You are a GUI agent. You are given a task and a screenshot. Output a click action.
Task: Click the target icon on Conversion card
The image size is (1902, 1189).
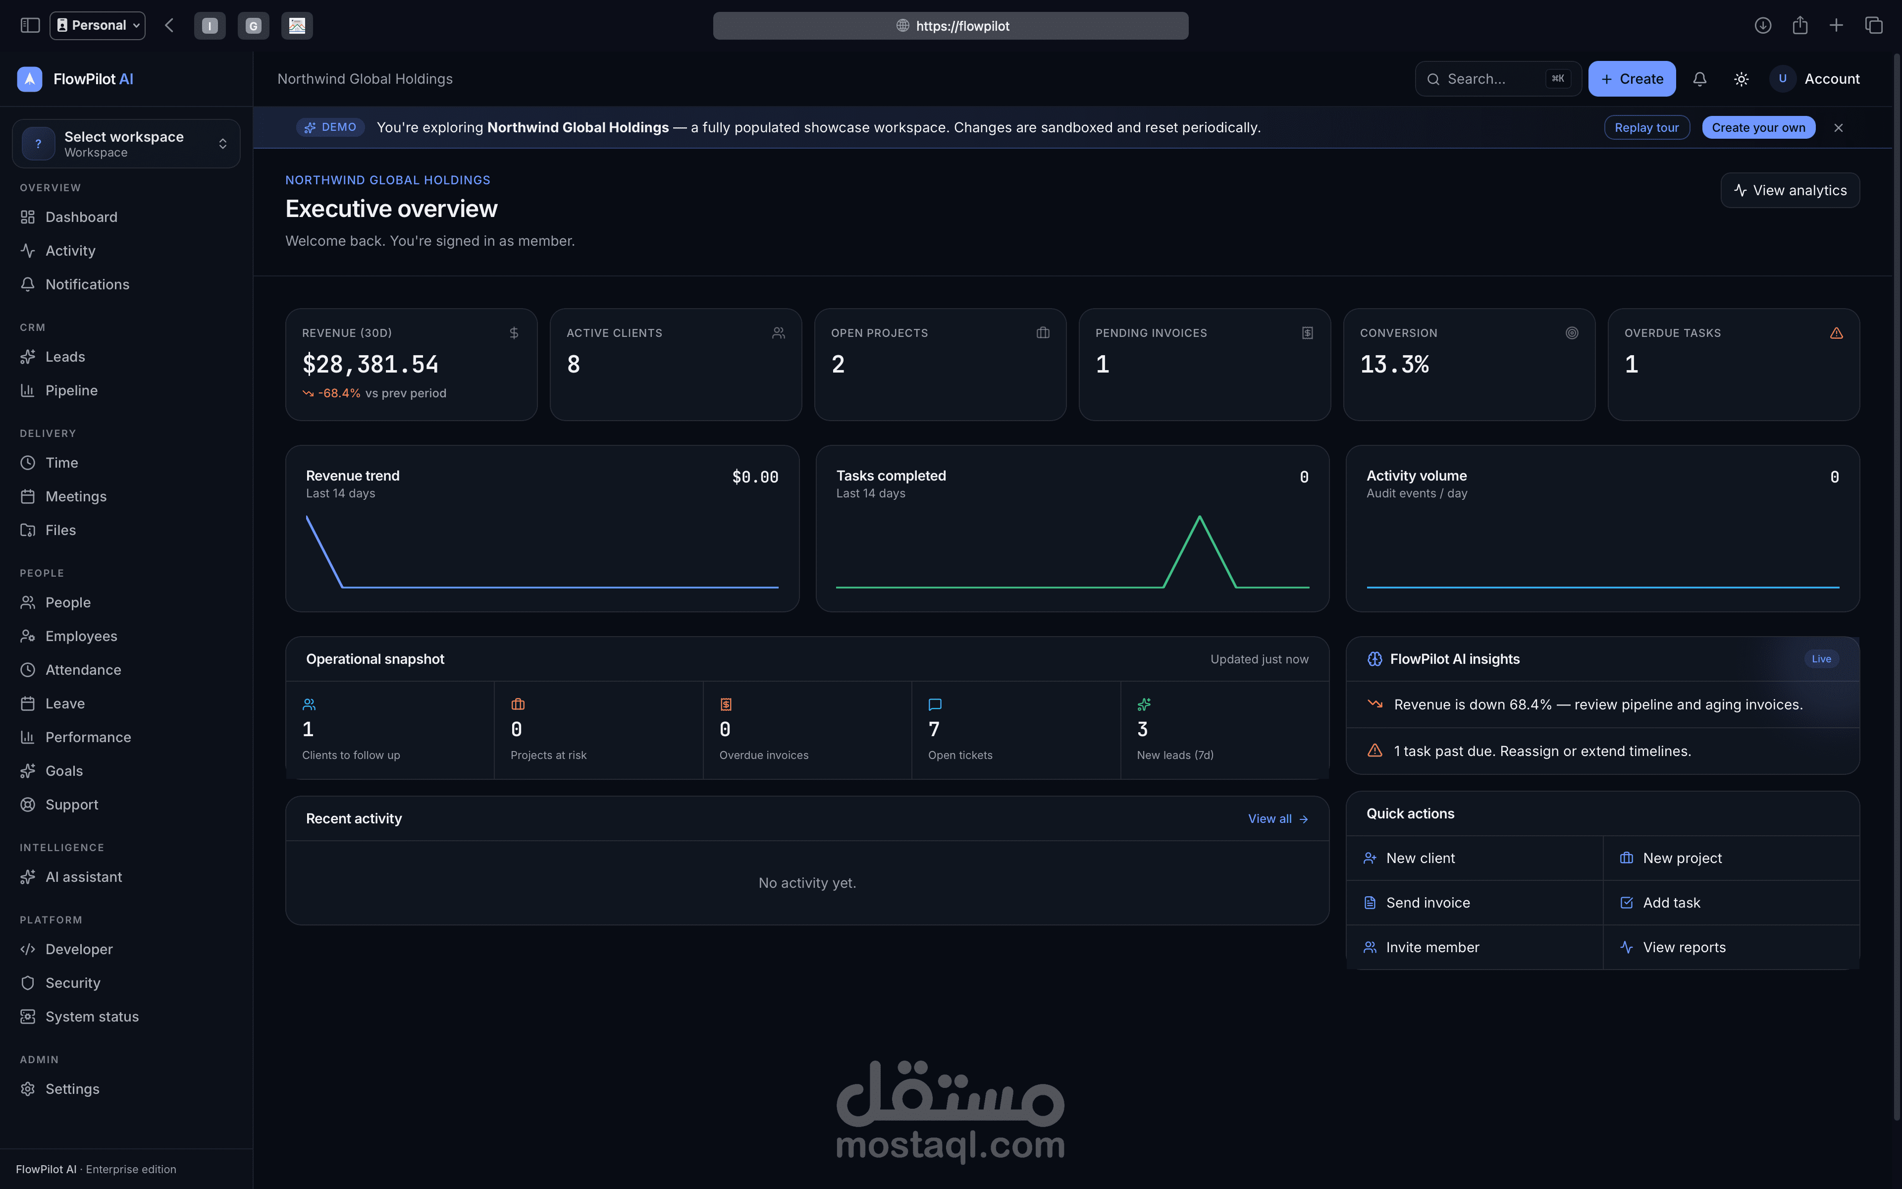click(x=1572, y=333)
